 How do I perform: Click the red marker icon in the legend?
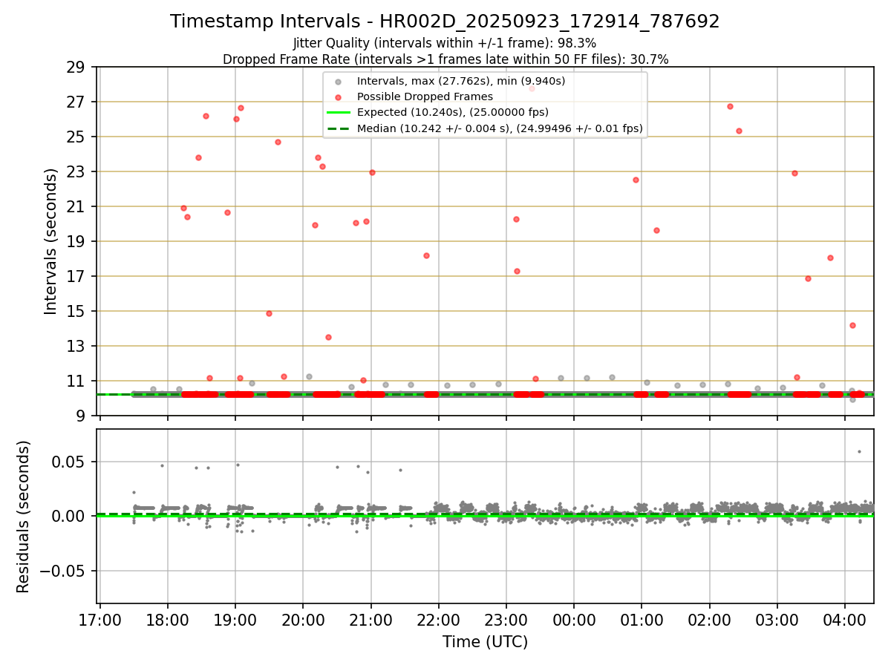pos(339,97)
